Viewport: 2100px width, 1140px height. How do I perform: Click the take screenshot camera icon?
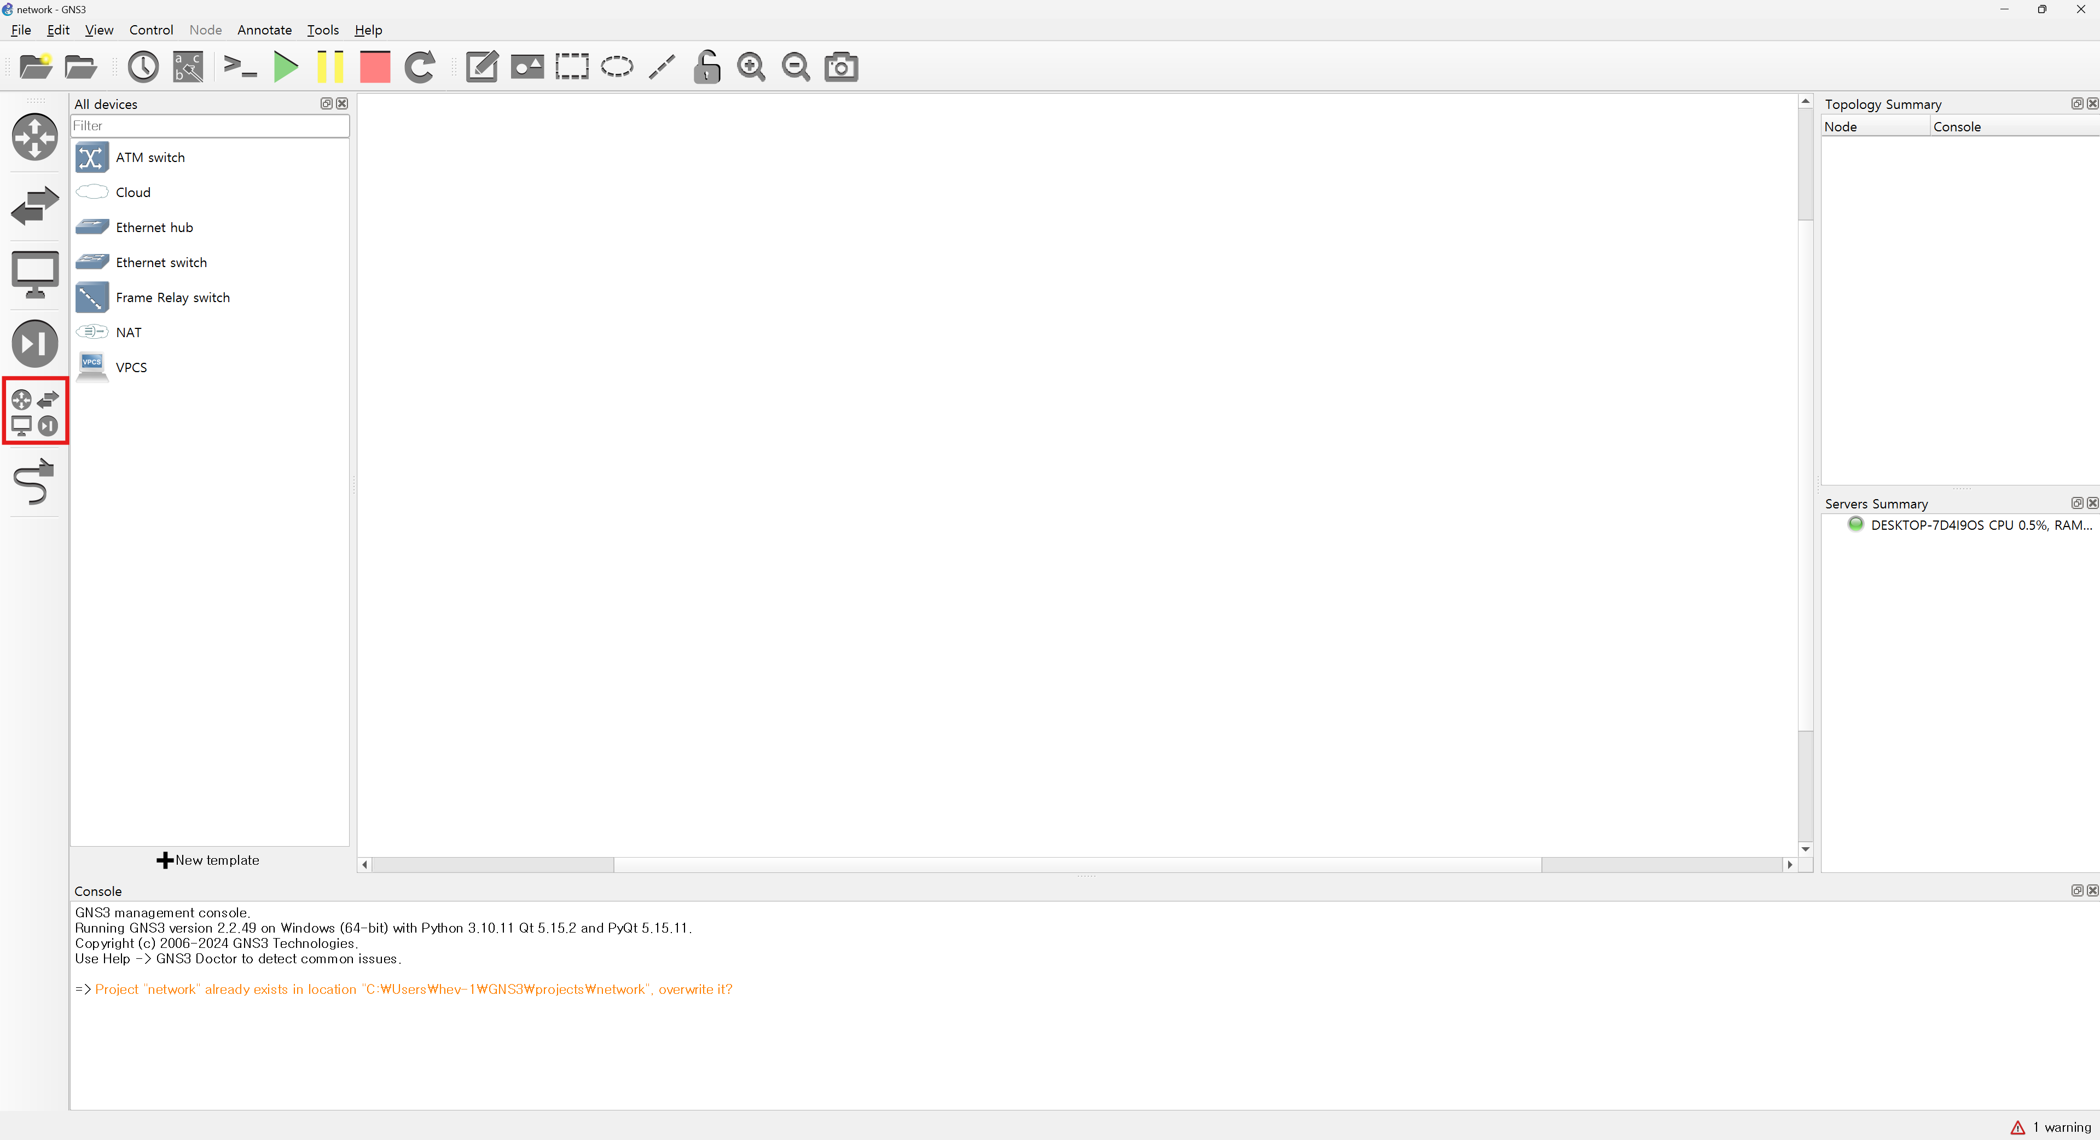tap(840, 67)
